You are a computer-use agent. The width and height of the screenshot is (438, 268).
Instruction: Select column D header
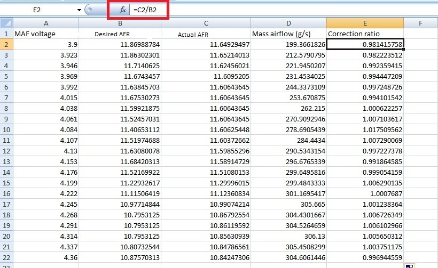tap(288, 23)
